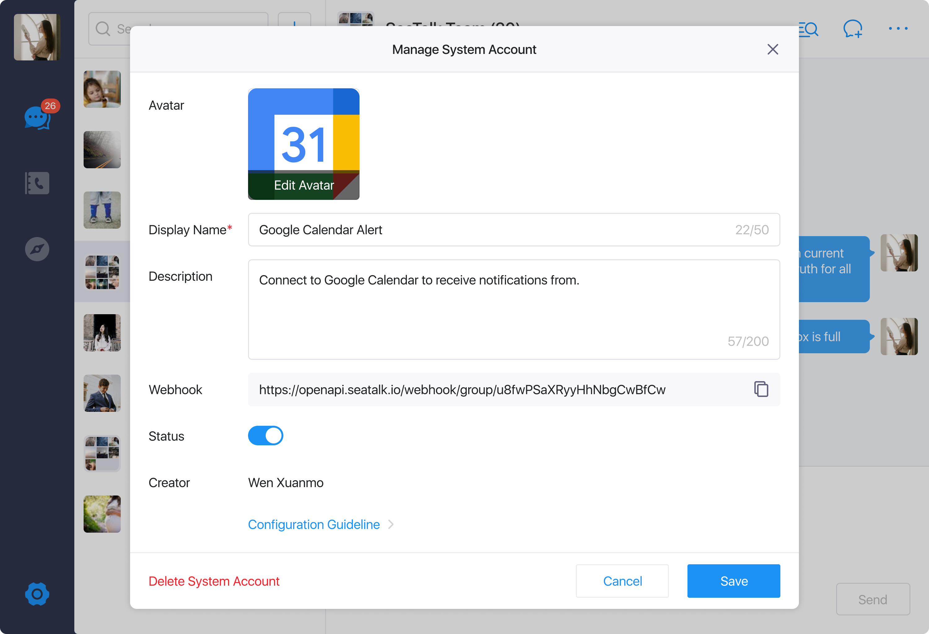Open chat with man in suit avatar

click(x=102, y=393)
